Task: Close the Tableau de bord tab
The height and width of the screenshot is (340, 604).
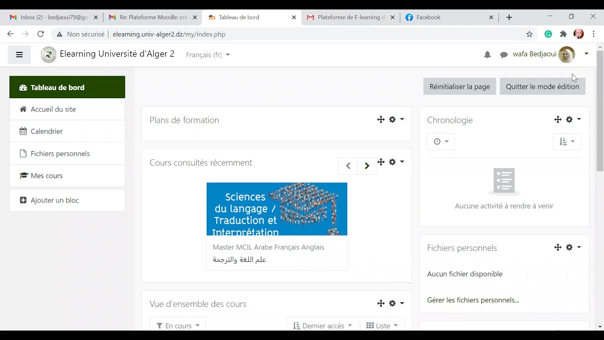Action: coord(294,17)
